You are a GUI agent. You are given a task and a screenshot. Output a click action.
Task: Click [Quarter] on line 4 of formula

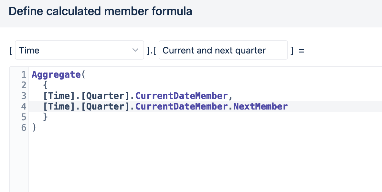[x=105, y=107]
